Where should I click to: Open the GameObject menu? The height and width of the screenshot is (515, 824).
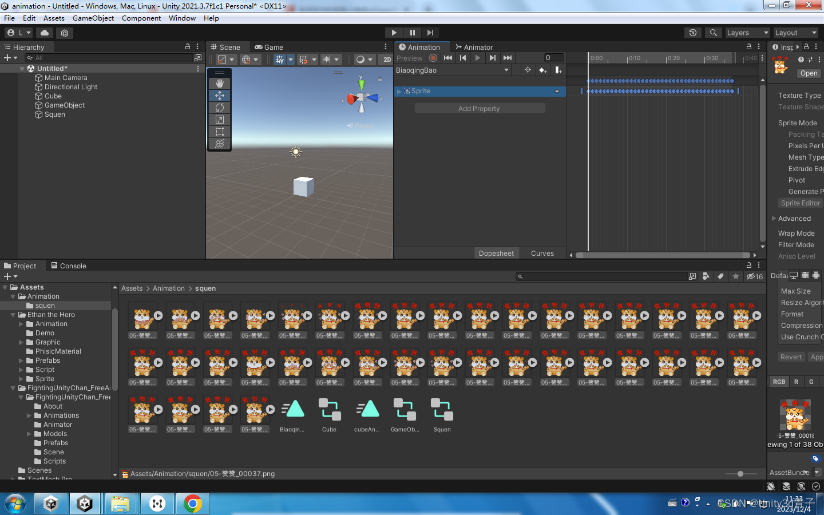pyautogui.click(x=93, y=18)
